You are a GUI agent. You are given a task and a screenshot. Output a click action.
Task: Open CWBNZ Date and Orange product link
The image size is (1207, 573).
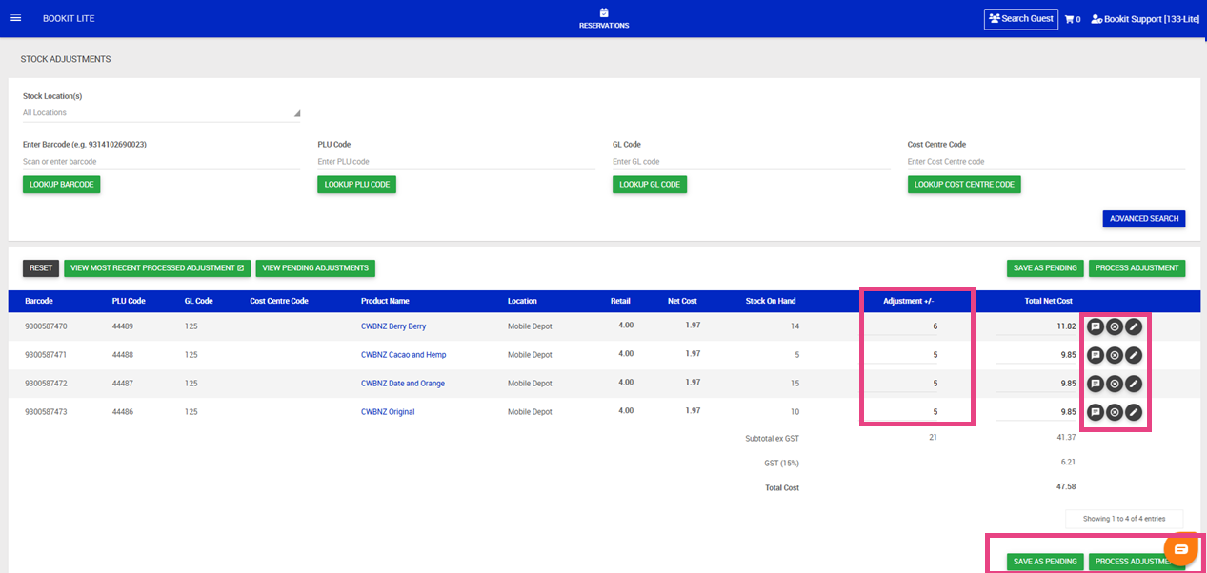pos(402,384)
